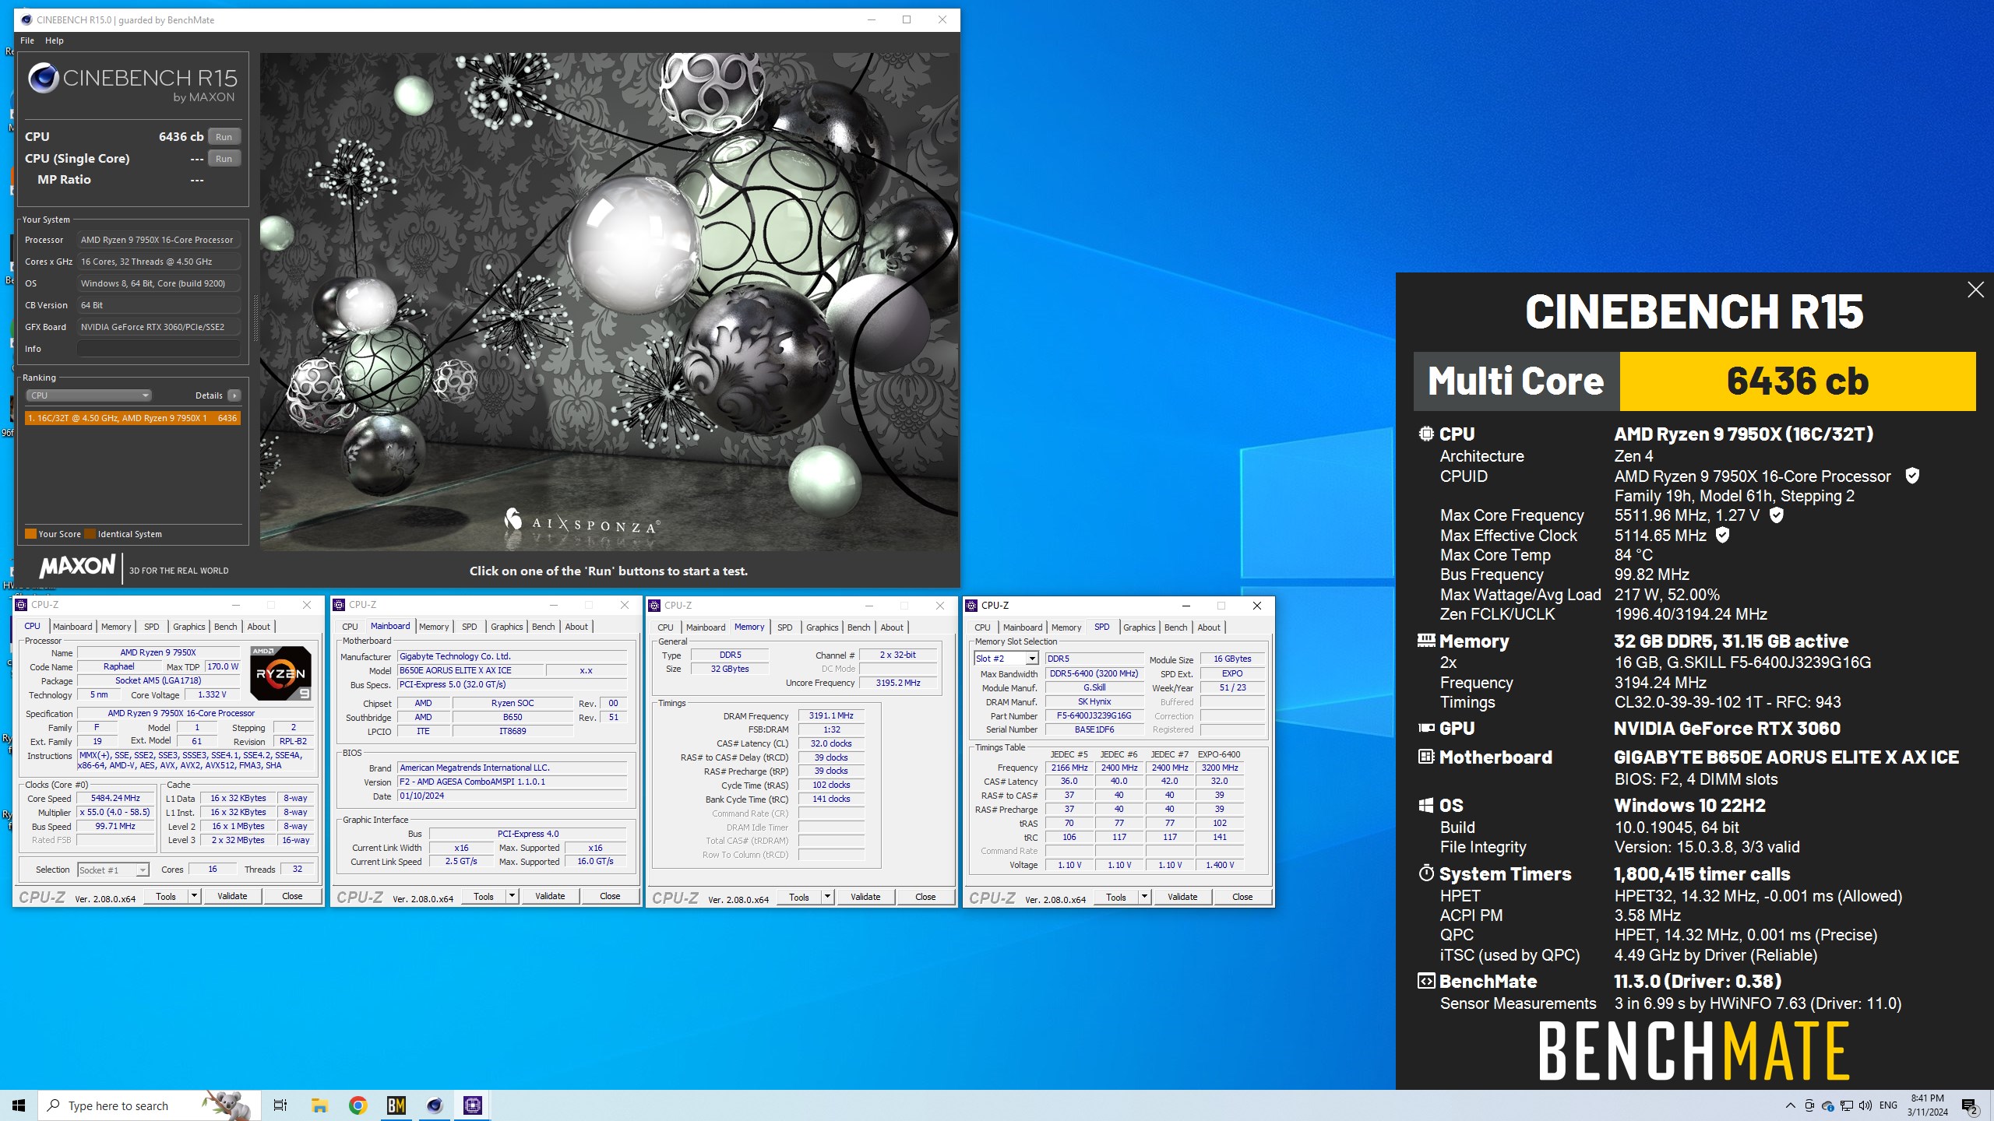Click Validate in the CPU-Z Memory window

click(x=865, y=897)
